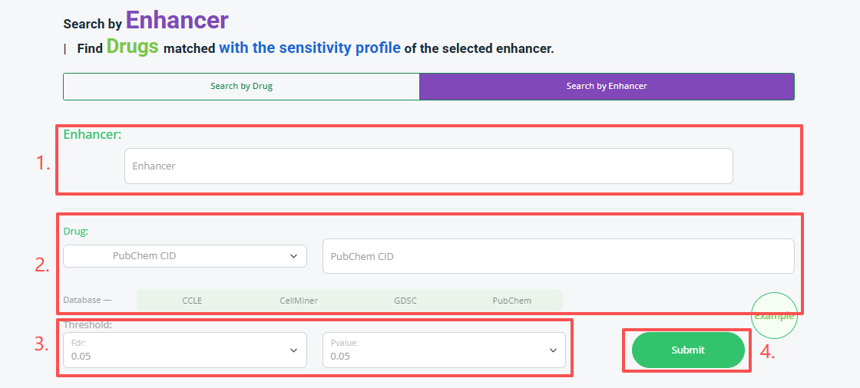Expand the Pvalue threshold dropdown
The image size is (860, 388).
pos(444,350)
